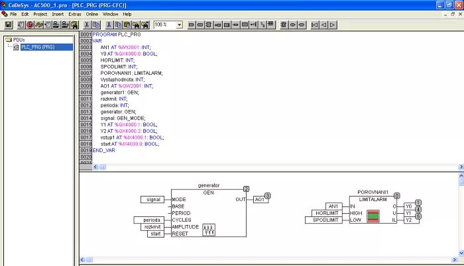Click the Find Next toolbar icon

pyautogui.click(x=145, y=25)
